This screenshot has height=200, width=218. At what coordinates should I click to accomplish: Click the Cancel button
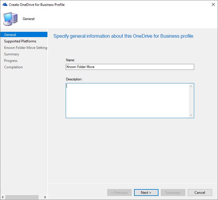coord(200,193)
